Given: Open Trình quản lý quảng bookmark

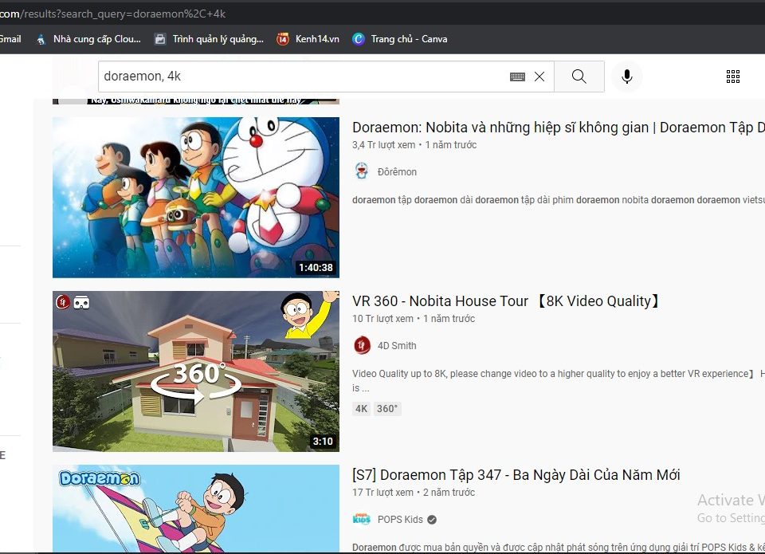Looking at the screenshot, I should pyautogui.click(x=209, y=39).
